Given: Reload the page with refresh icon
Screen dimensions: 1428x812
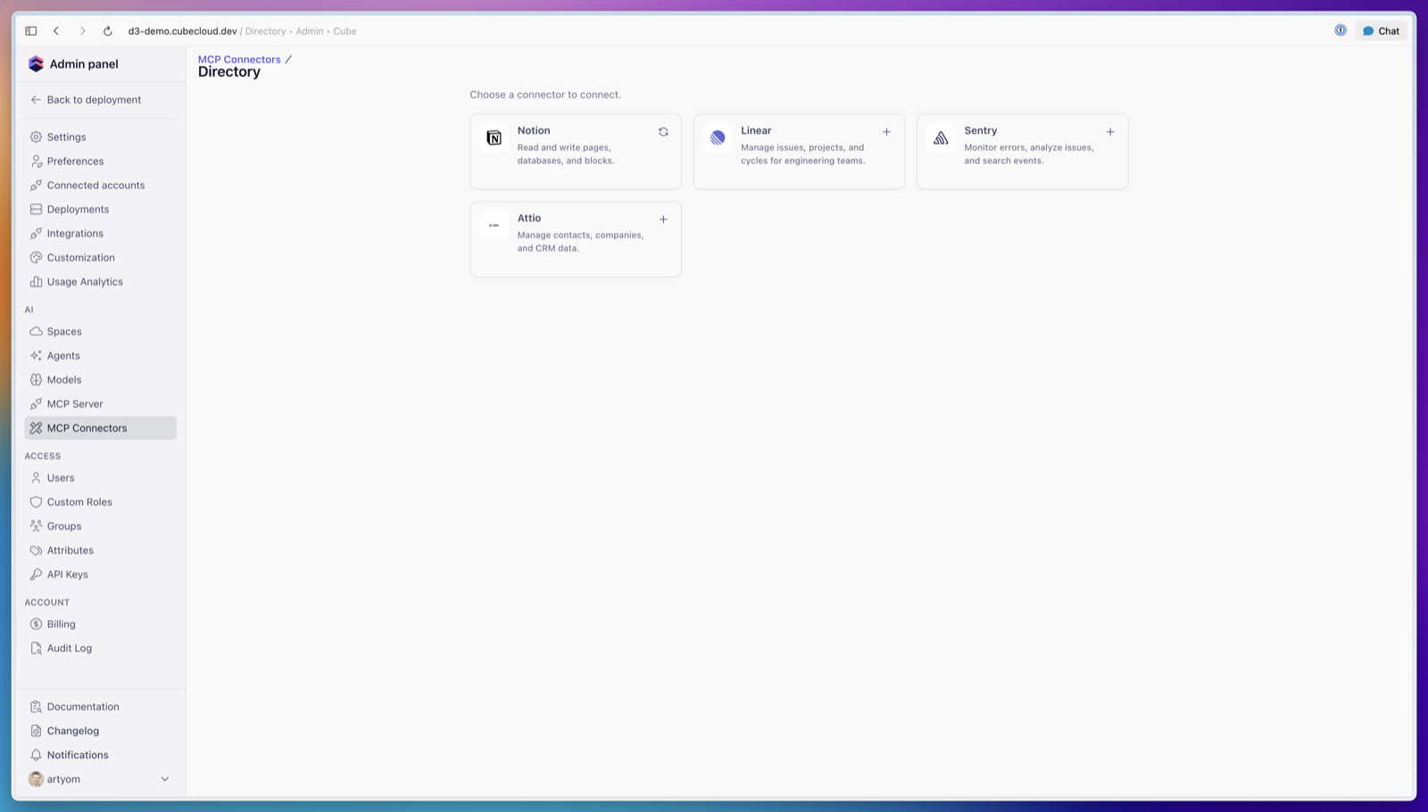Looking at the screenshot, I should pyautogui.click(x=107, y=31).
